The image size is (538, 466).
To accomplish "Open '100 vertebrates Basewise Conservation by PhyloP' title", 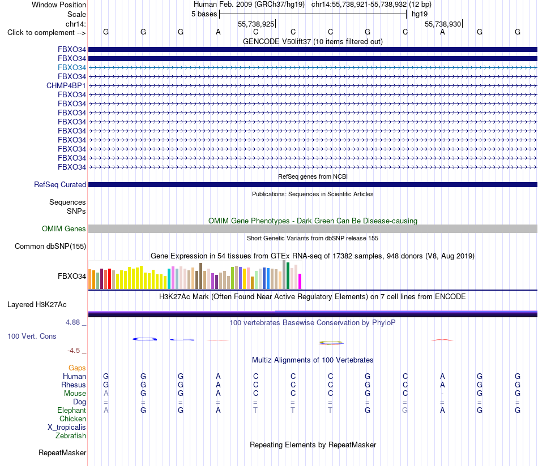I will point(313,323).
